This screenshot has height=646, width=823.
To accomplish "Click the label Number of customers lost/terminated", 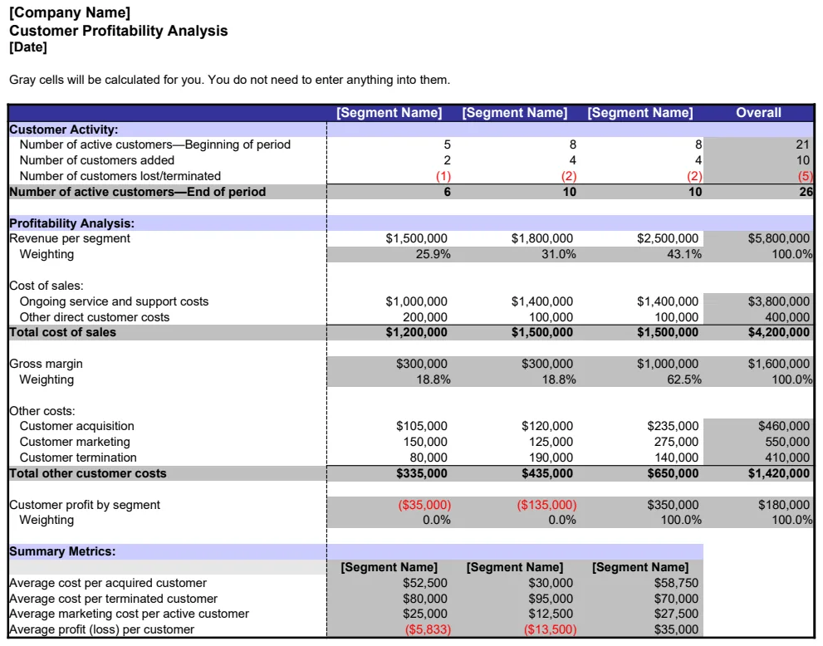I will pyautogui.click(x=120, y=176).
